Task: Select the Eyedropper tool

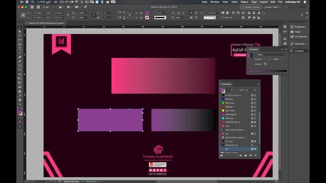Action: coord(20,96)
